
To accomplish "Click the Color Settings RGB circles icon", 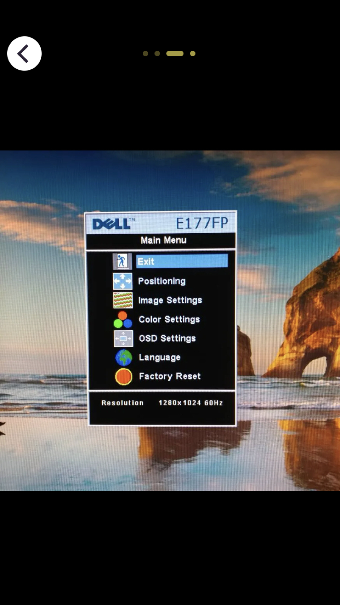I will point(123,319).
